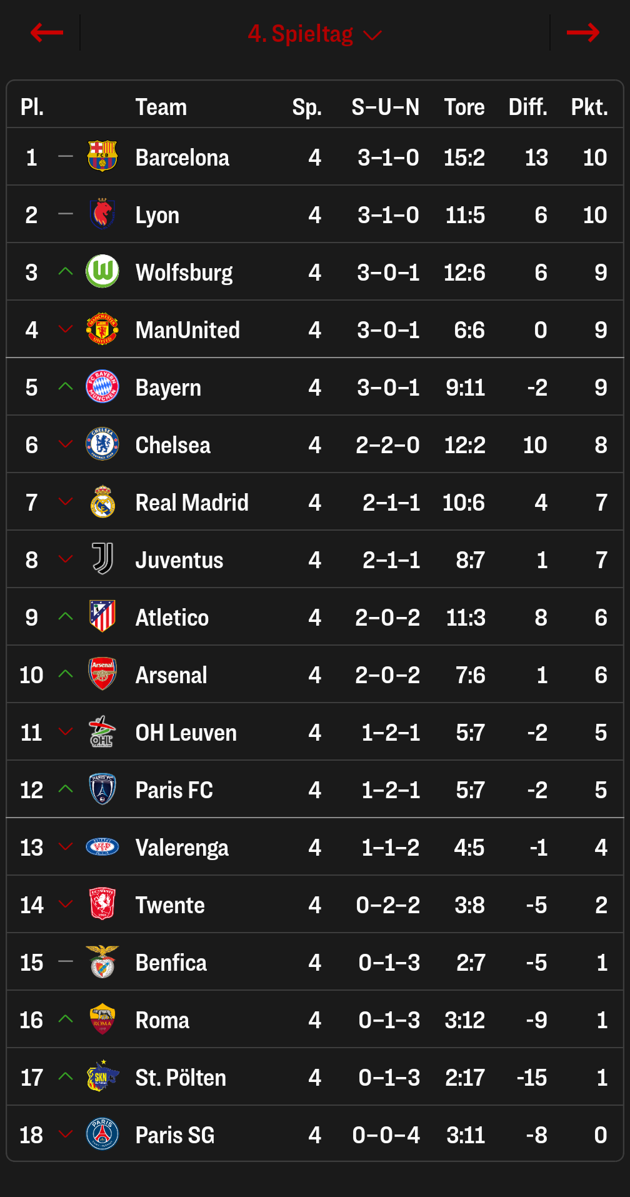Image resolution: width=630 pixels, height=1197 pixels.
Task: Click the Juventus club logo
Action: click(x=102, y=559)
